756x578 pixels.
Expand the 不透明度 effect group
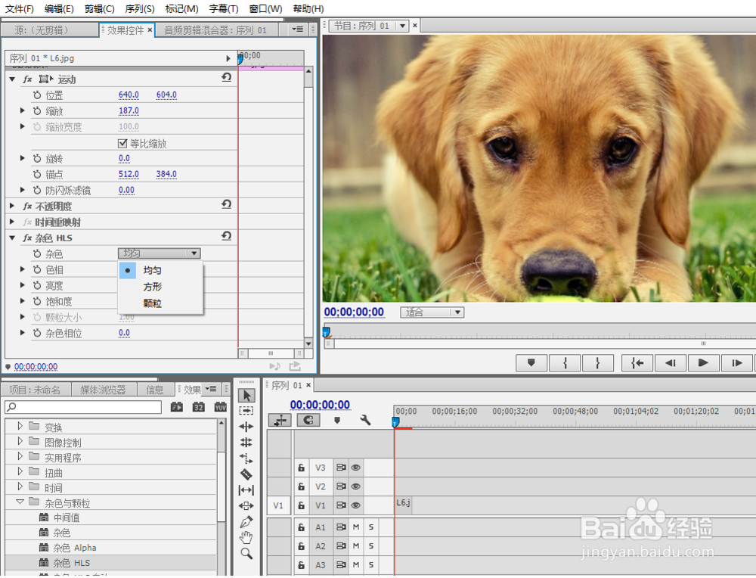tap(12, 206)
